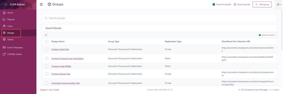283x94 pixels.
Task: Click the ContosoClientSite SharePoint URL text
Action: click(x=247, y=49)
